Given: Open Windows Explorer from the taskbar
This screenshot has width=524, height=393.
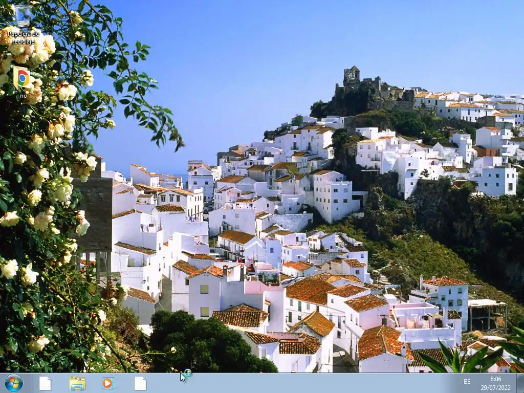Looking at the screenshot, I should tap(77, 383).
